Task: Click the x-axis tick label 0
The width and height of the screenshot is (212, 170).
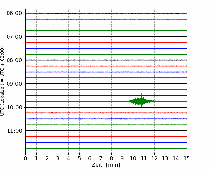Action: pyautogui.click(x=25, y=158)
